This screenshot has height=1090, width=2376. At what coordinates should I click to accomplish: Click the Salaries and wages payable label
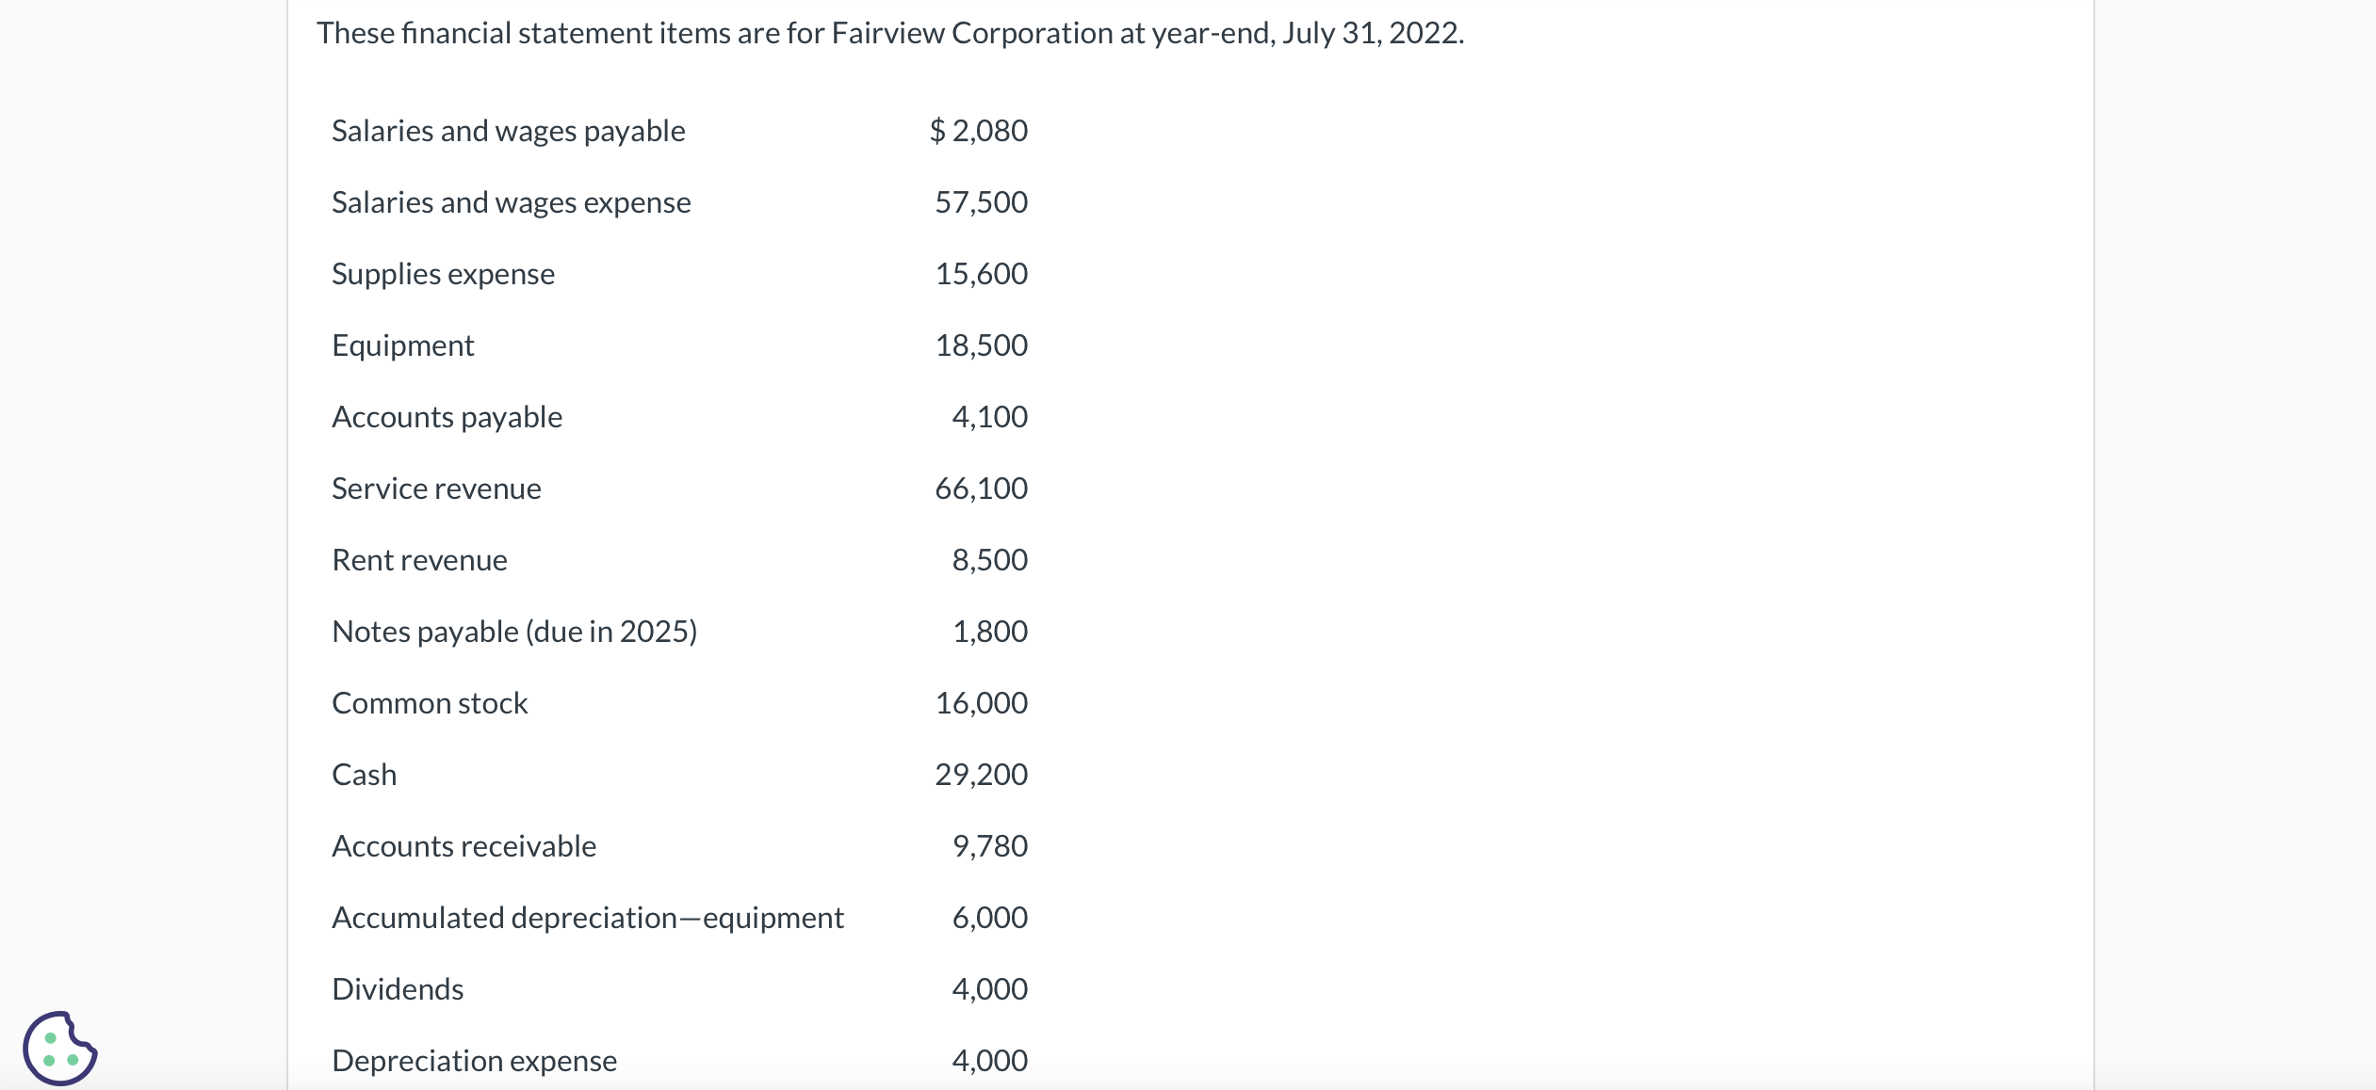pyautogui.click(x=508, y=131)
